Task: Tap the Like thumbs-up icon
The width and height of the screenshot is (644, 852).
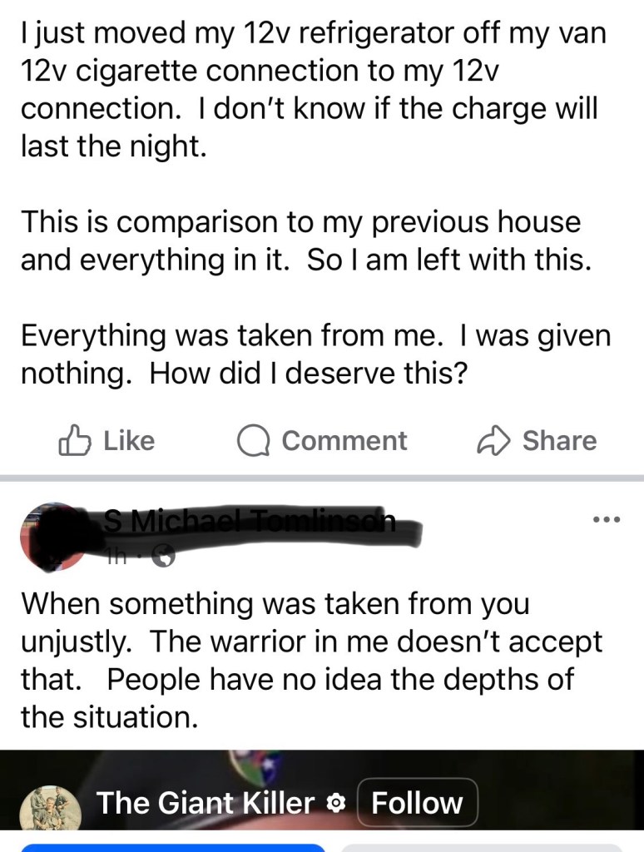Action: click(x=74, y=440)
